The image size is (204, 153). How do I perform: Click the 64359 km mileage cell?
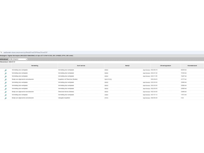coord(184,70)
